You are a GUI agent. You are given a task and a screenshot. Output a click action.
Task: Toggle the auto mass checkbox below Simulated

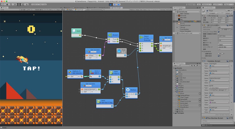(x=219, y=34)
